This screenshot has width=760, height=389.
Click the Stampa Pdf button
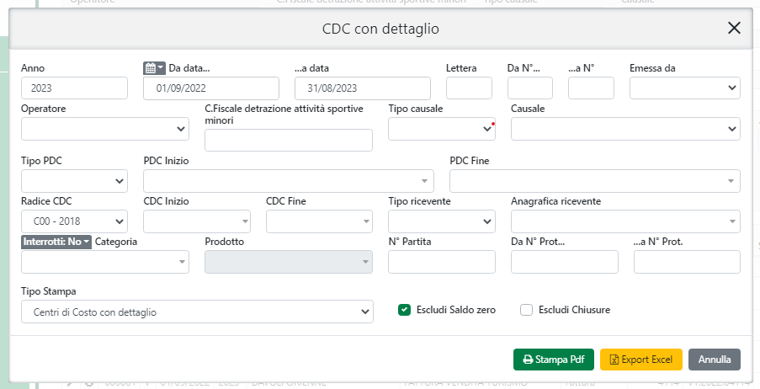pos(554,360)
